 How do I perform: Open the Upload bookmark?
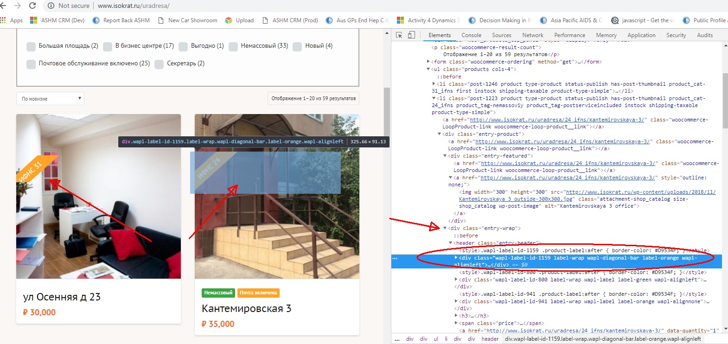point(239,20)
